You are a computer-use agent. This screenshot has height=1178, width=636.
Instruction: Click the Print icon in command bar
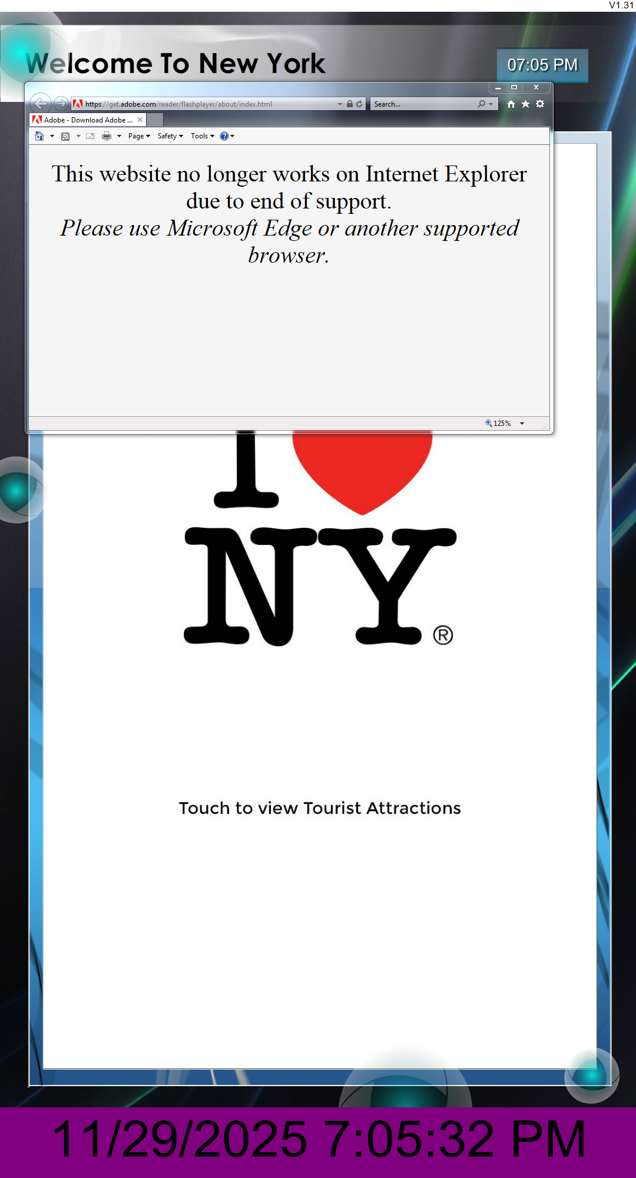[x=107, y=136]
